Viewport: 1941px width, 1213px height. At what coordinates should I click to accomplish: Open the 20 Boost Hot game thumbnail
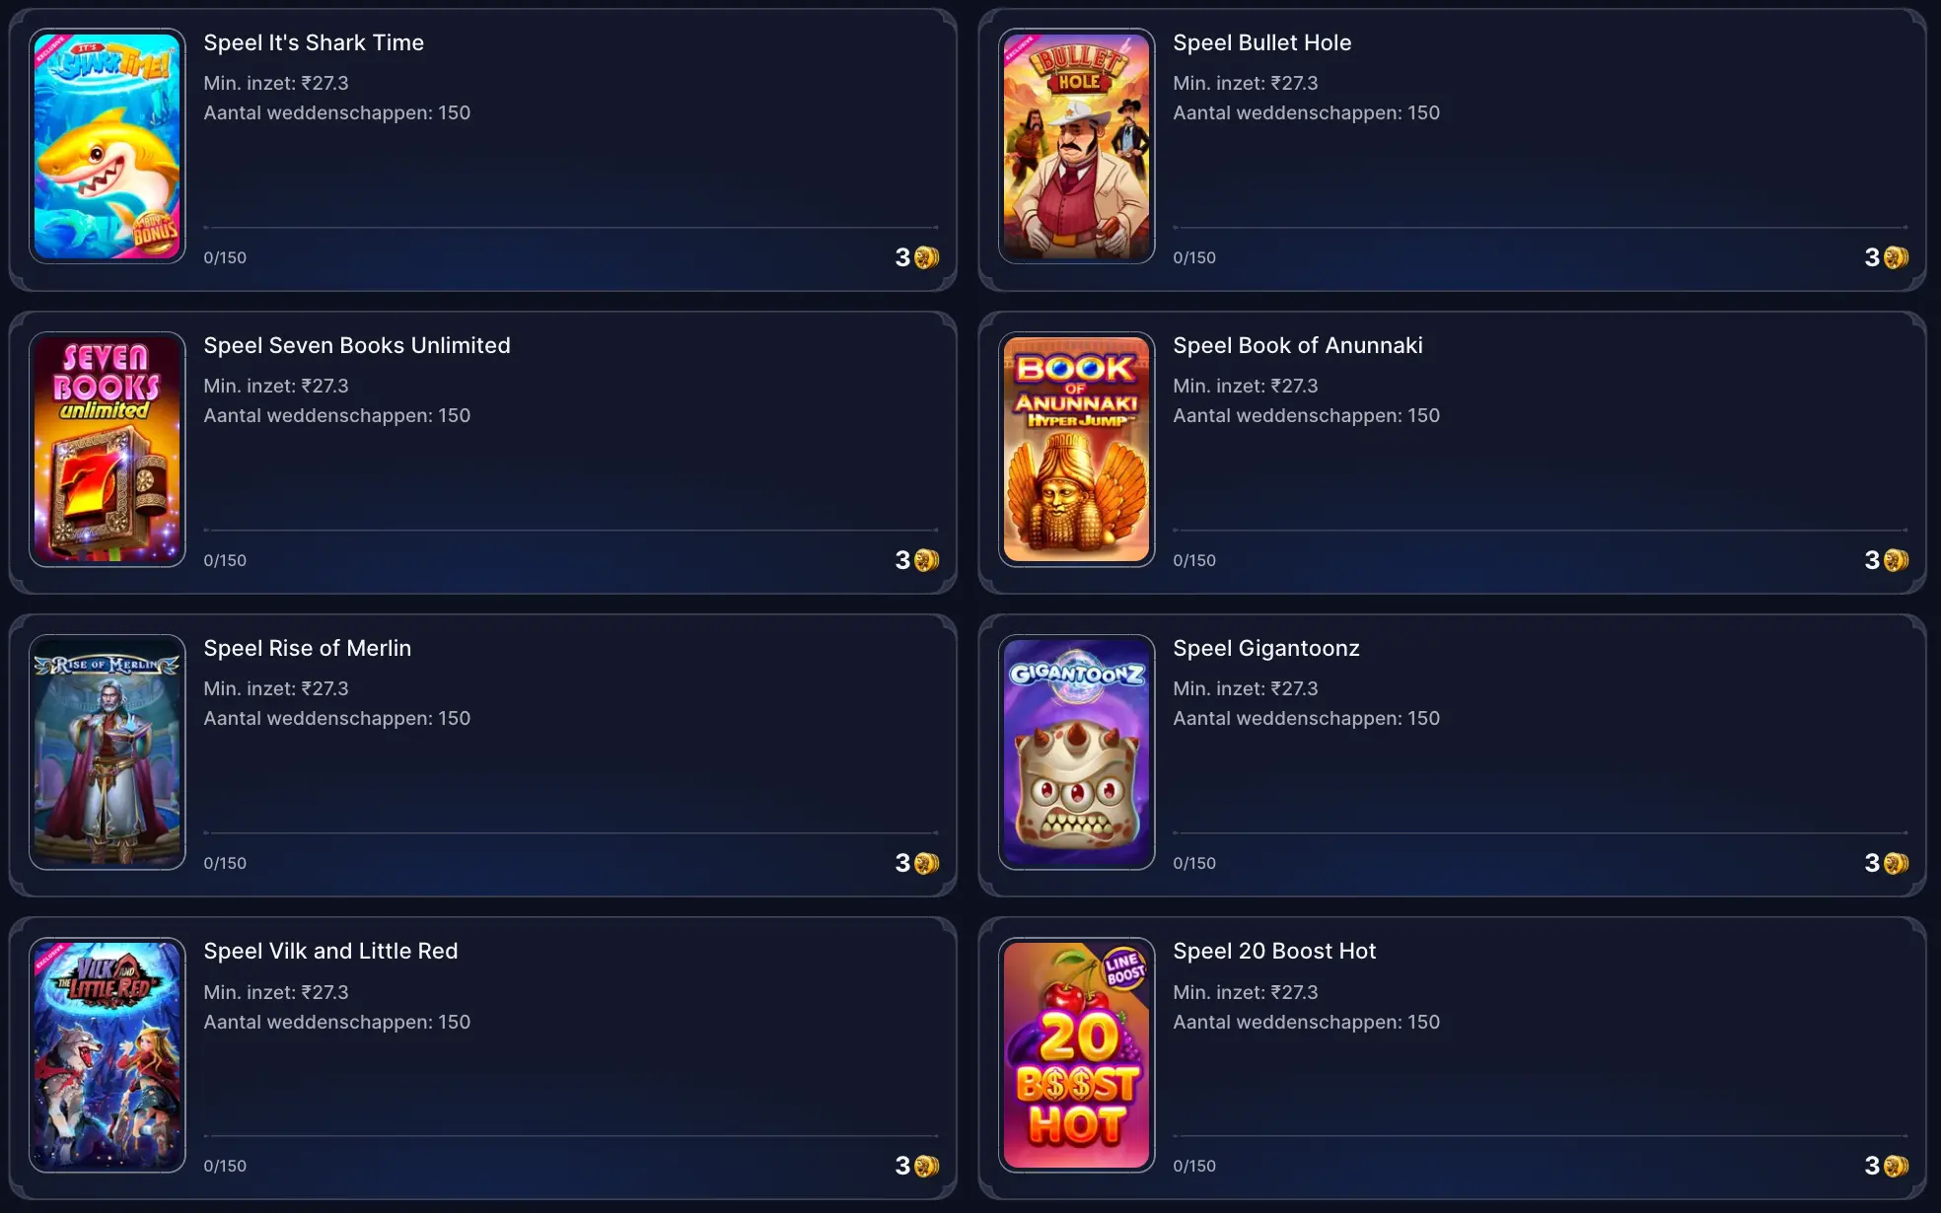click(1077, 1054)
